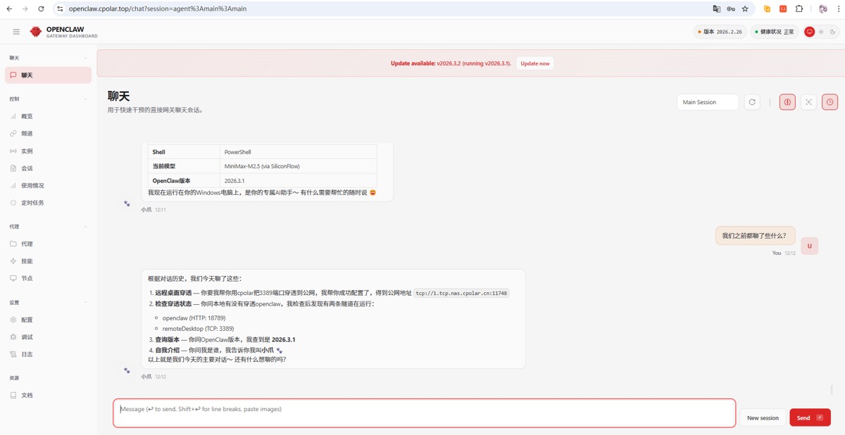Image resolution: width=845 pixels, height=435 pixels.
Task: Click the 小爪 avatar beside the 12:11 reply
Action: click(127, 203)
